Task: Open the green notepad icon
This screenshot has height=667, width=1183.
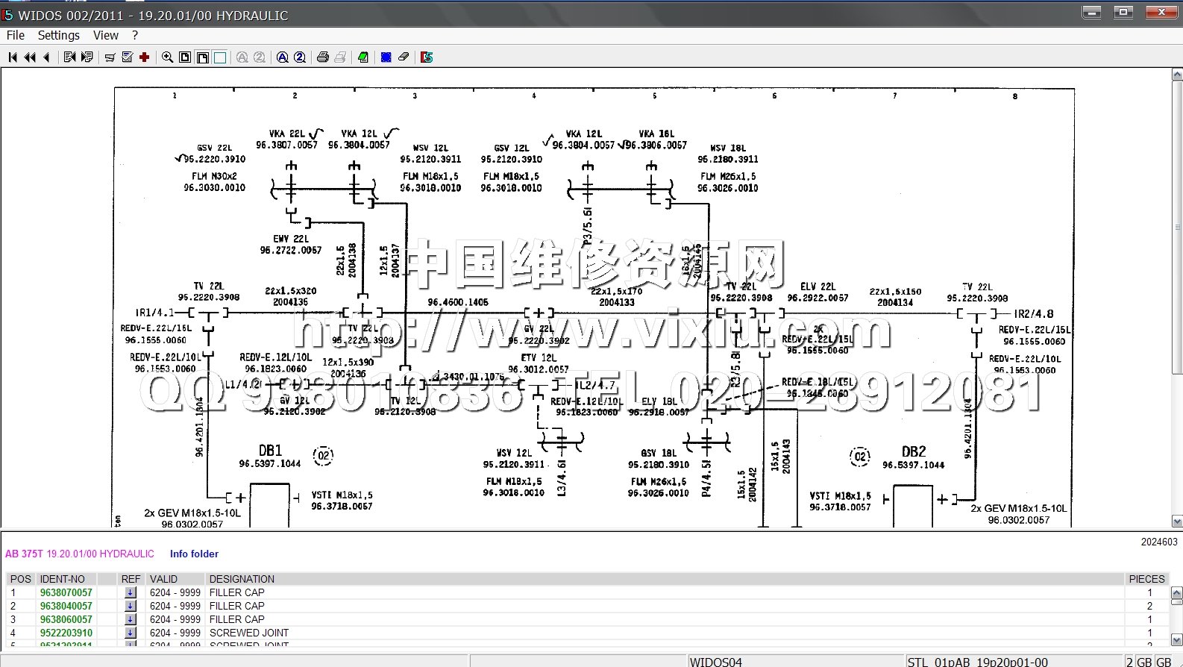Action: (x=363, y=57)
